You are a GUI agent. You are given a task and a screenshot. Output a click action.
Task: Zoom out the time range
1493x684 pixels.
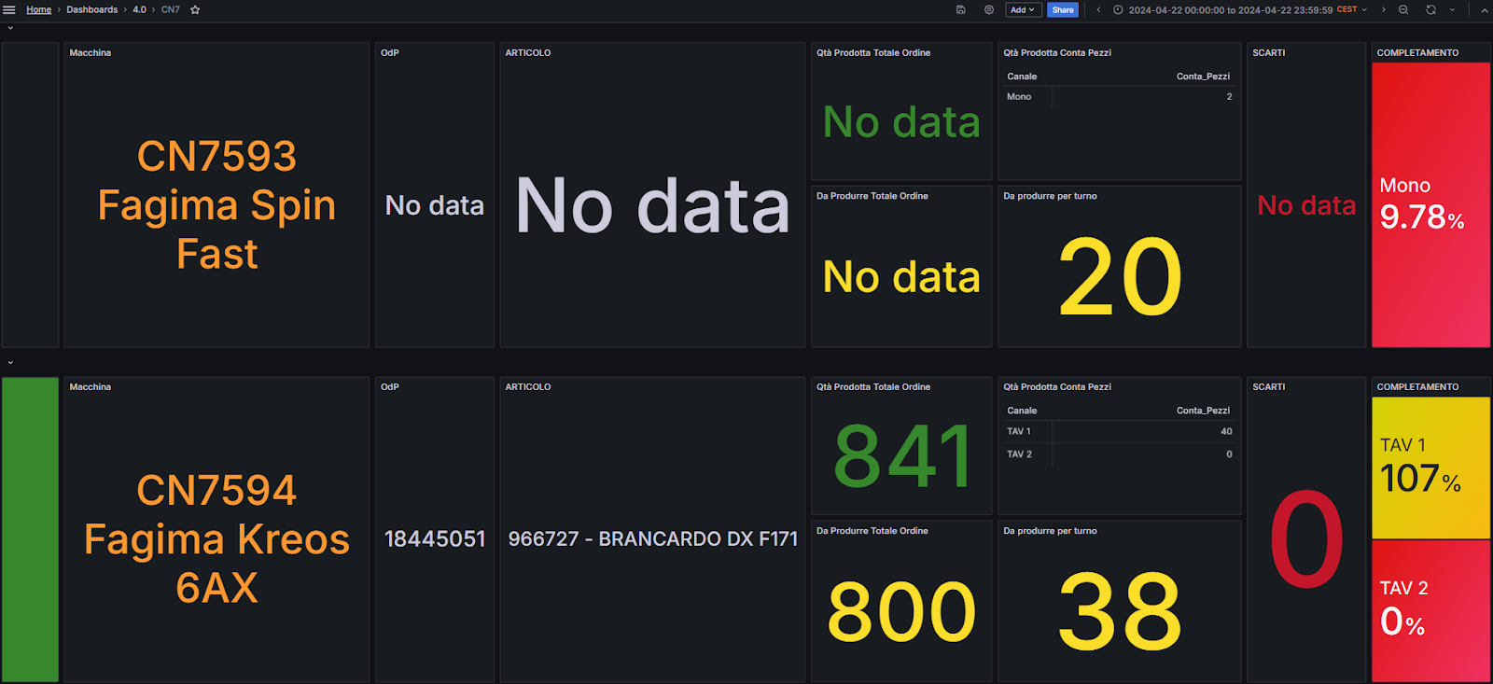1403,9
